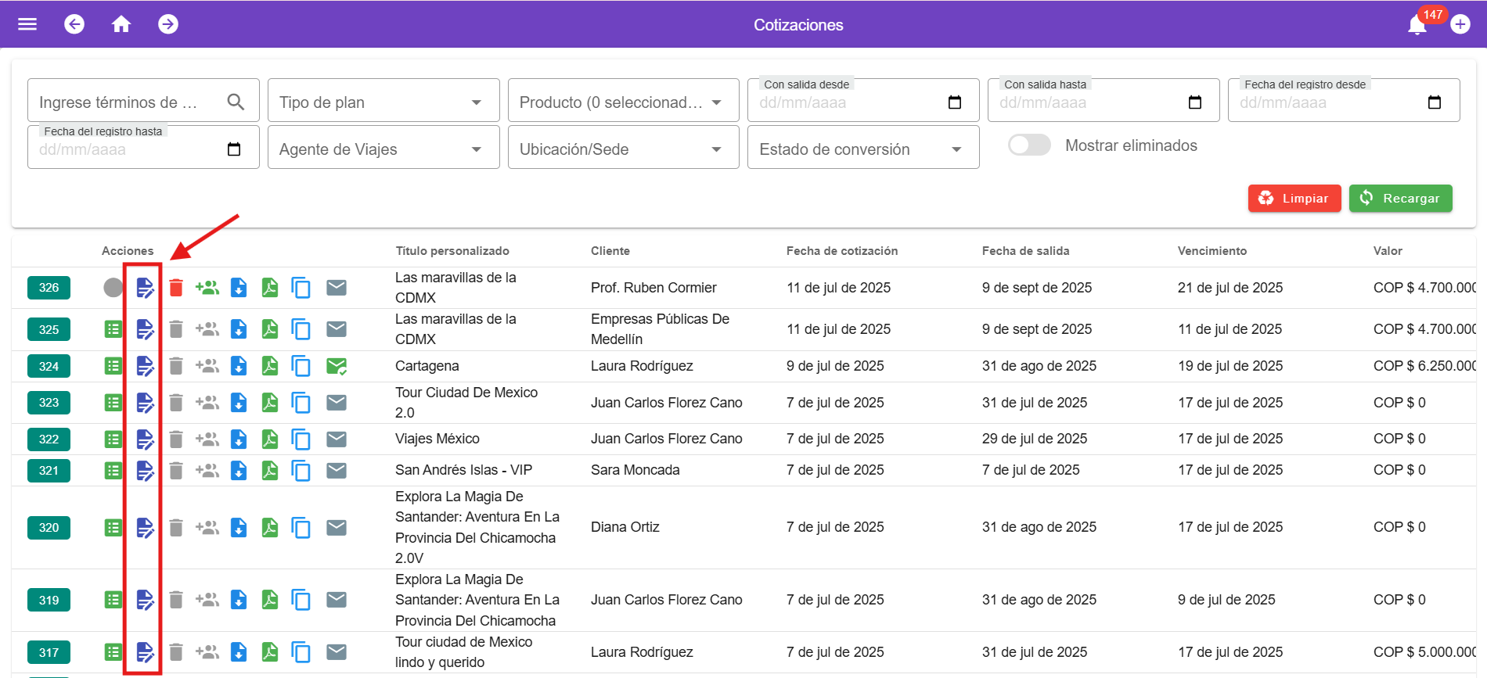Open the Tipo de plan dropdown
1487x678 pixels.
tap(383, 102)
